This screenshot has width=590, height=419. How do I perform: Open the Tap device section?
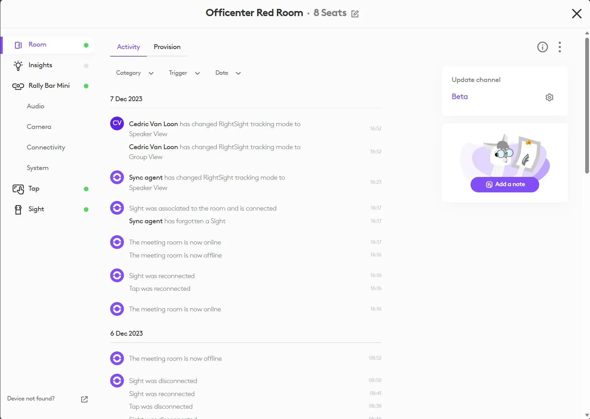coord(34,189)
